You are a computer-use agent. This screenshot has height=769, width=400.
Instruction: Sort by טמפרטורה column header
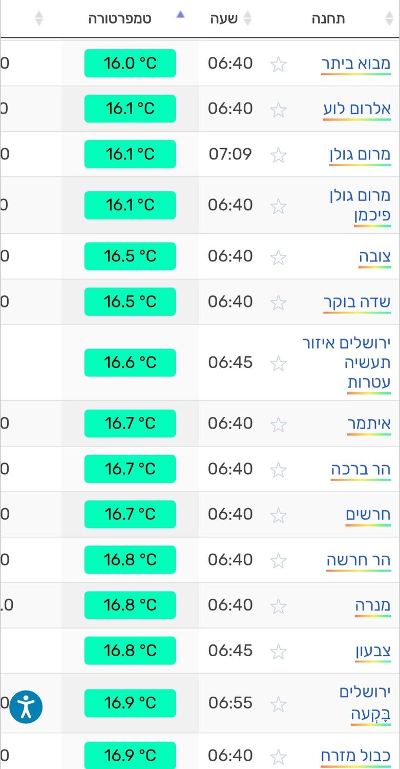[120, 19]
